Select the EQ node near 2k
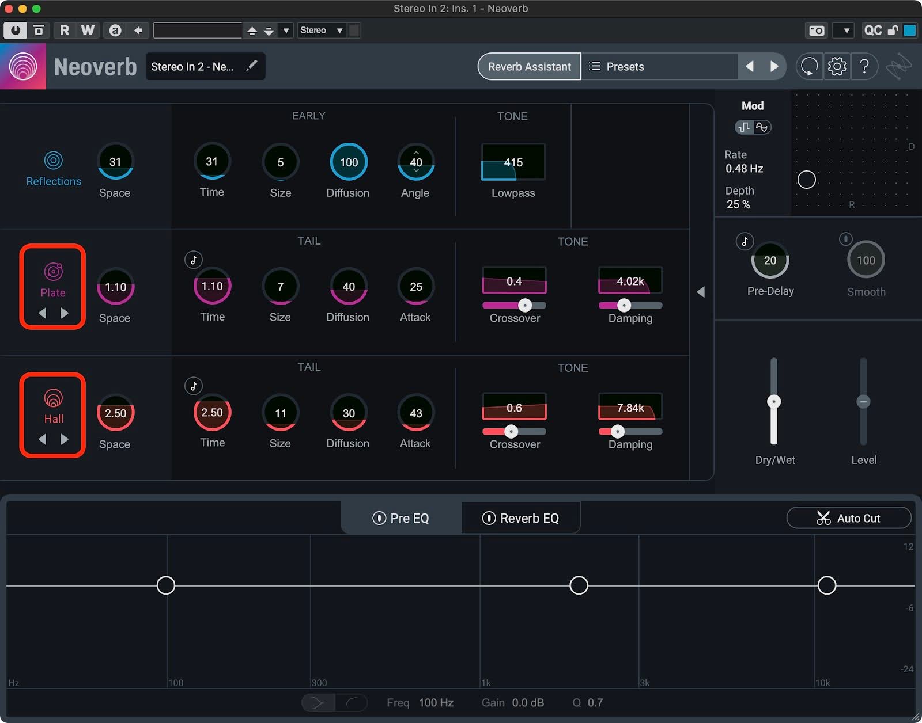The image size is (922, 723). [x=579, y=585]
